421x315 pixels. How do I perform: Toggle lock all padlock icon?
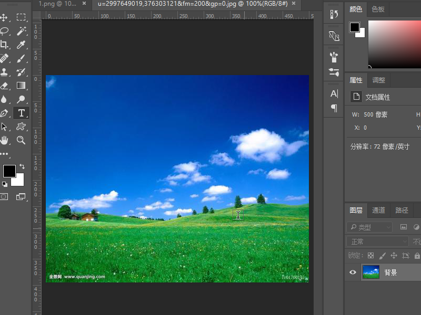pos(417,255)
